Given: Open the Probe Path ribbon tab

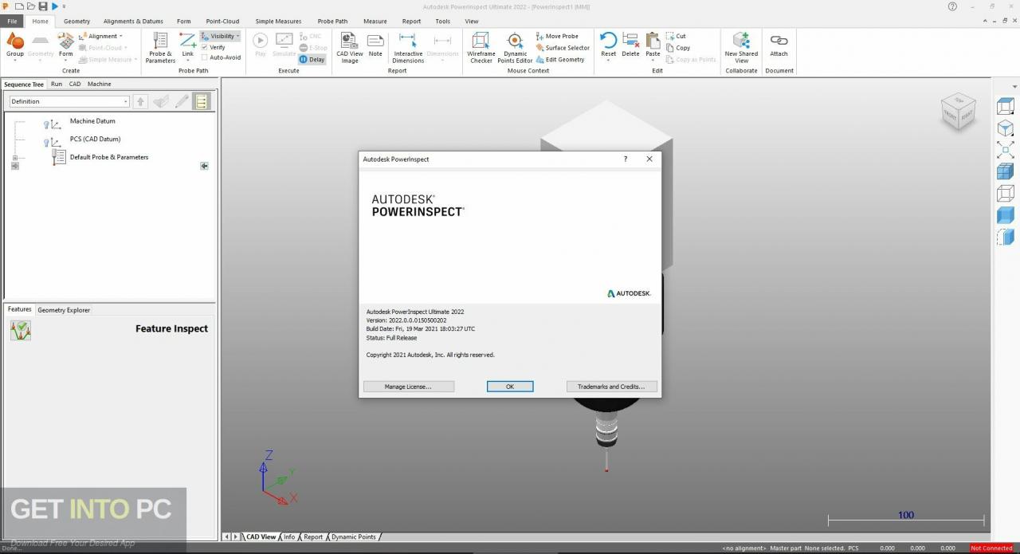Looking at the screenshot, I should (332, 21).
